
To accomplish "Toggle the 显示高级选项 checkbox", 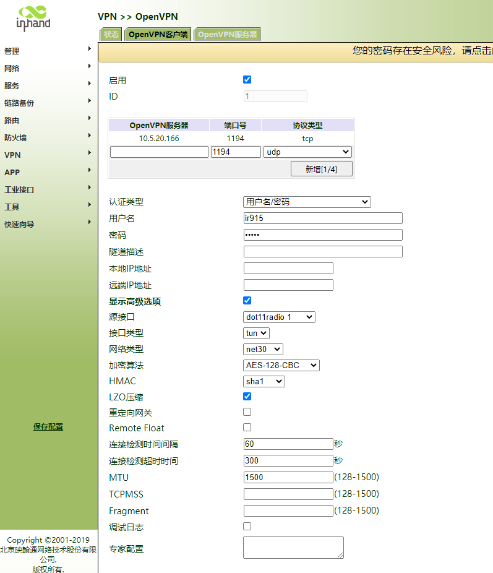I will 247,300.
